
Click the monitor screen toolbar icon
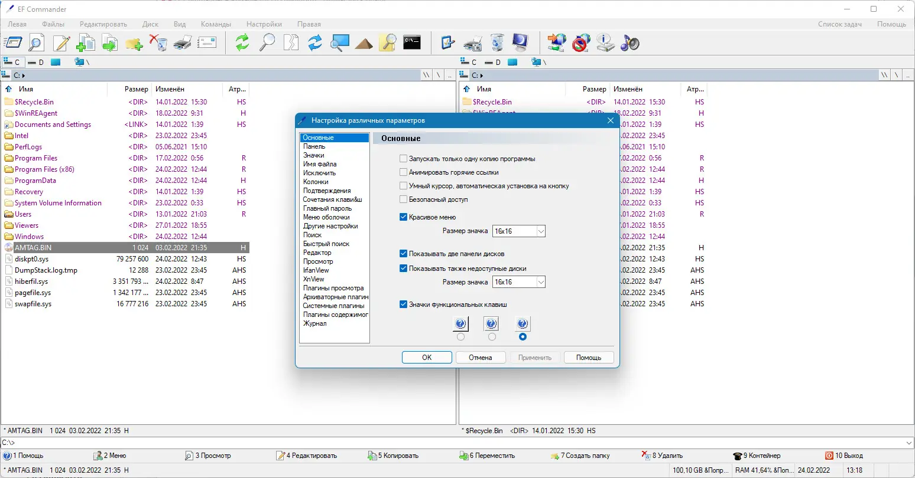pyautogui.click(x=521, y=42)
